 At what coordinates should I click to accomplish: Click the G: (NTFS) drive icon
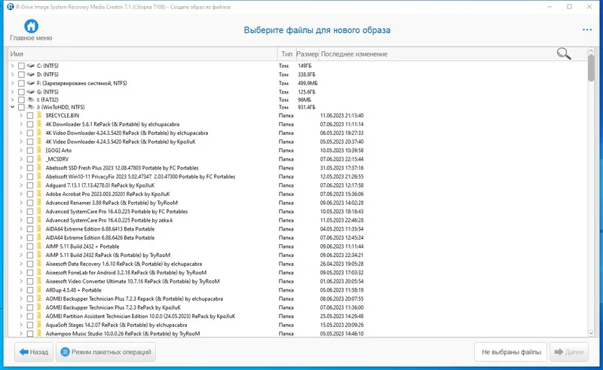(31, 92)
